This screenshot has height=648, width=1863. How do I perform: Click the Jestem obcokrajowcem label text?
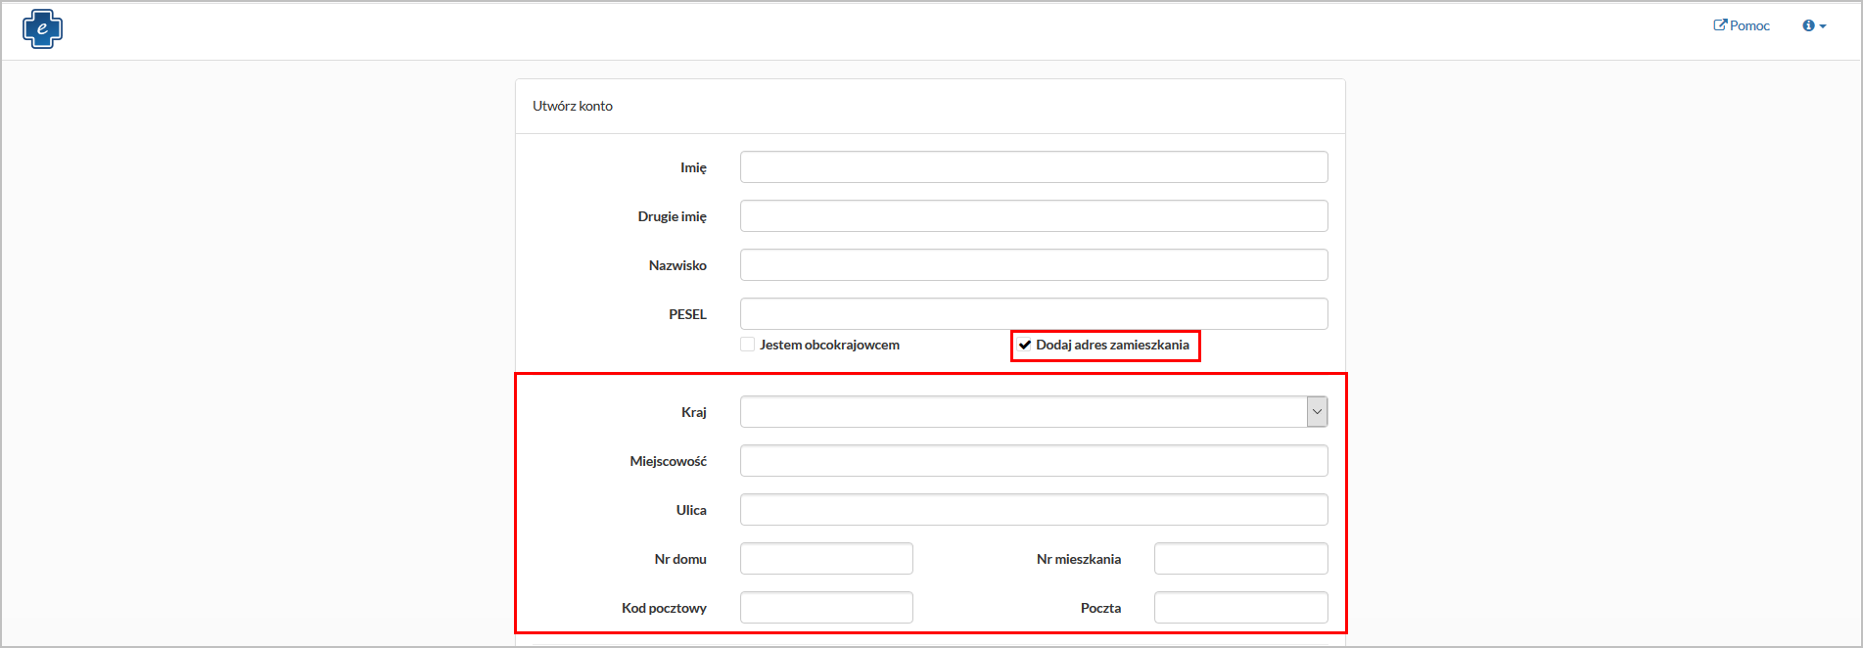(829, 345)
